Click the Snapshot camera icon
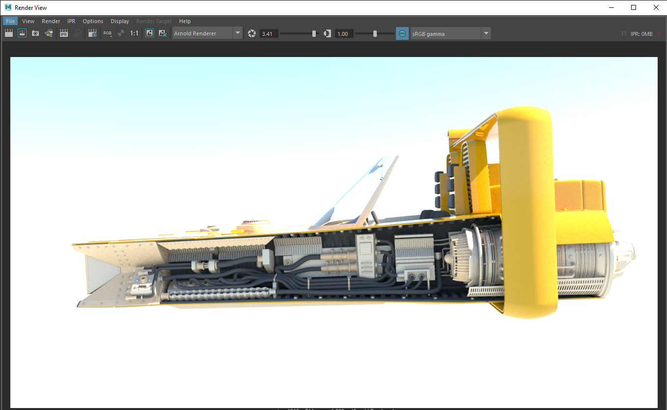 click(35, 33)
